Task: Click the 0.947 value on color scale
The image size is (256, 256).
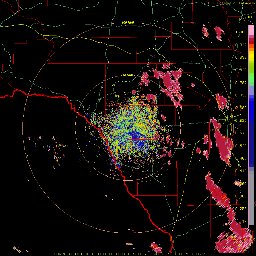Action: click(x=241, y=45)
